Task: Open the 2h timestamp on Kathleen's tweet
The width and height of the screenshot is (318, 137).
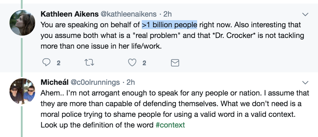Action: coord(168,15)
